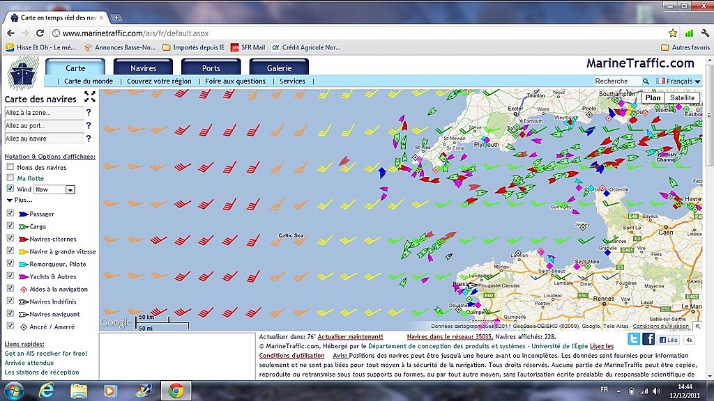The image size is (714, 401).
Task: Open 'Arrivée attendue' quick link
Action: 29,363
